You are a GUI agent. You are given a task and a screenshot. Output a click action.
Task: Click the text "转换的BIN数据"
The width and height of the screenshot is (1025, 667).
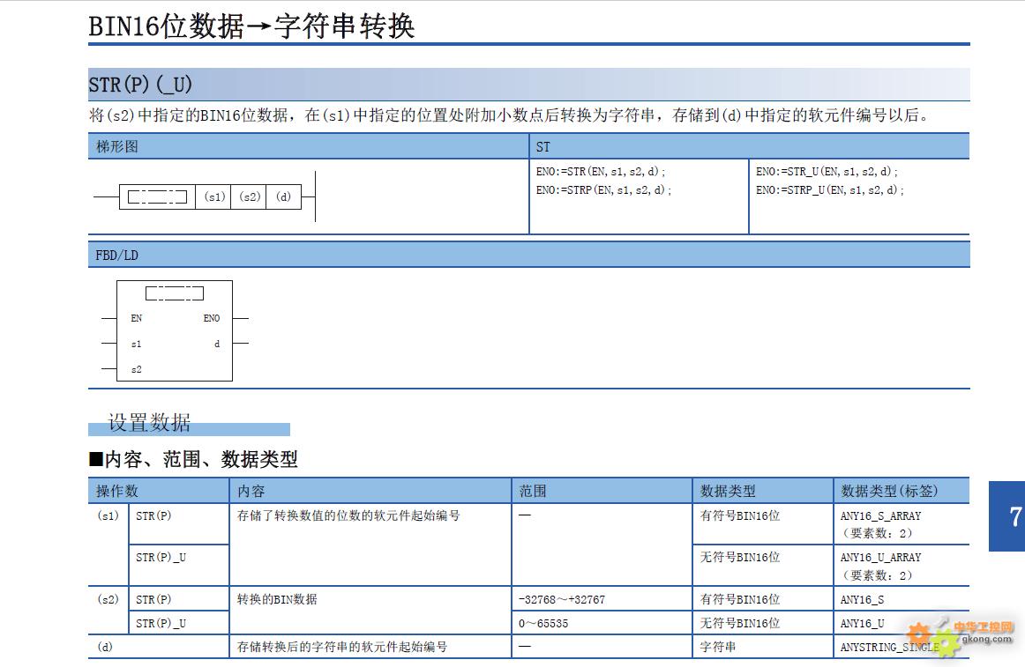click(x=277, y=600)
